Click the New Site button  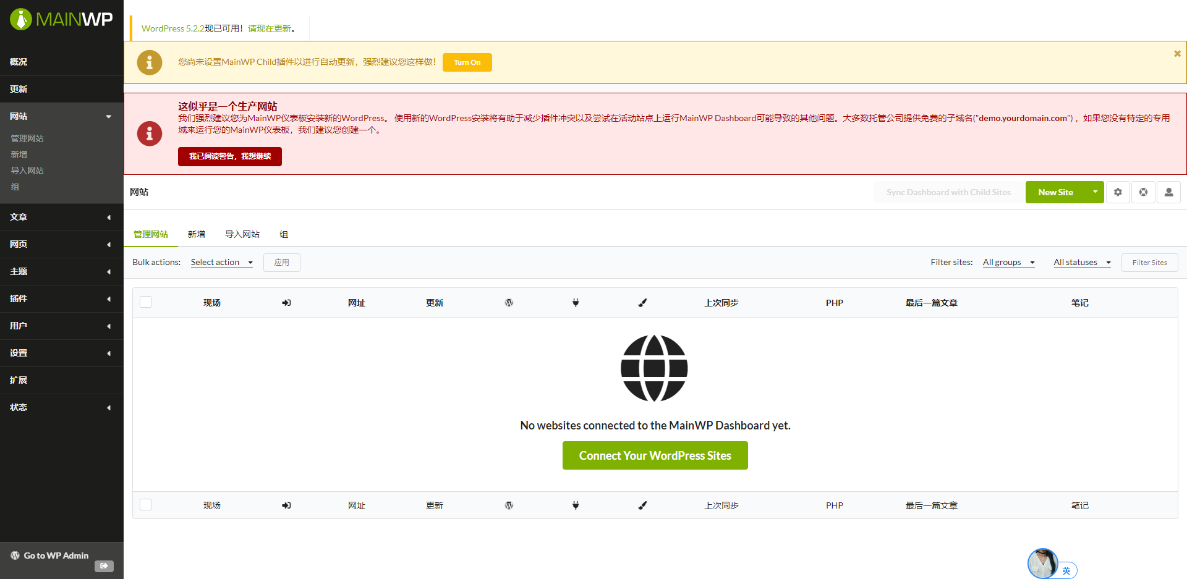click(1056, 192)
